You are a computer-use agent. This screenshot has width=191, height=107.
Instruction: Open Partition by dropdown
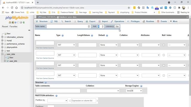coord(57,100)
